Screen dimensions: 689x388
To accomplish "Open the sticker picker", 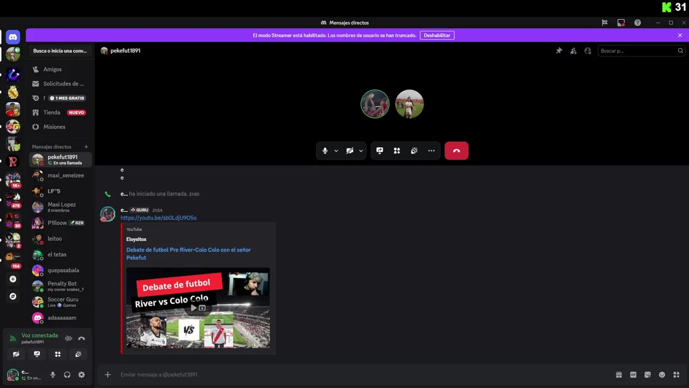I will click(648, 375).
